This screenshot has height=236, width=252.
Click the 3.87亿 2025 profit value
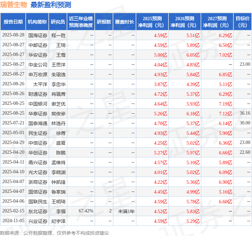(x=161, y=84)
